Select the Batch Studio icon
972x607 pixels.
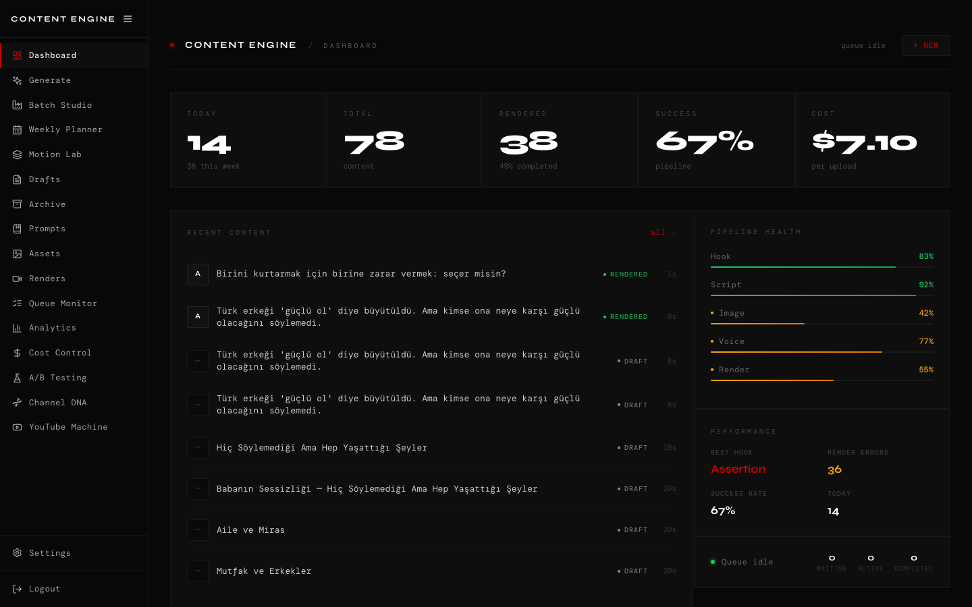tap(17, 105)
